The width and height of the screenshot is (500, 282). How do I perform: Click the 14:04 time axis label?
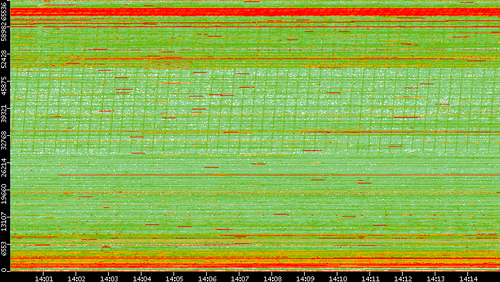142,279
